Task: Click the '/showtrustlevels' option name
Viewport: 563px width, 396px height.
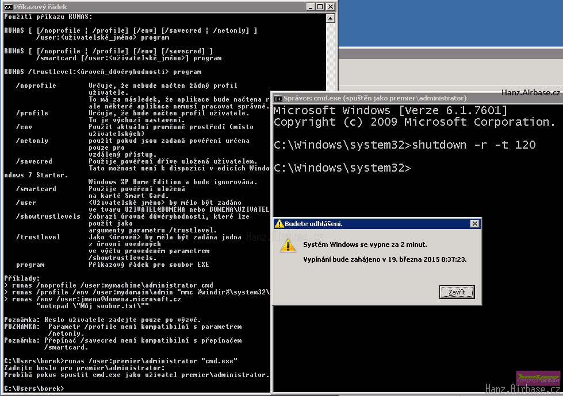Action: [48, 216]
